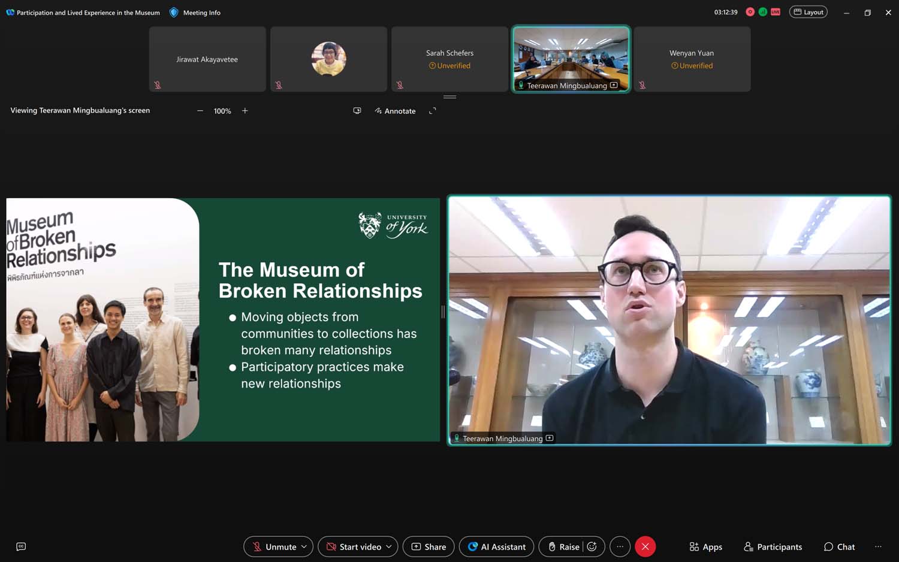Expand the video options arrow next to Start video
The image size is (899, 562).
point(389,546)
